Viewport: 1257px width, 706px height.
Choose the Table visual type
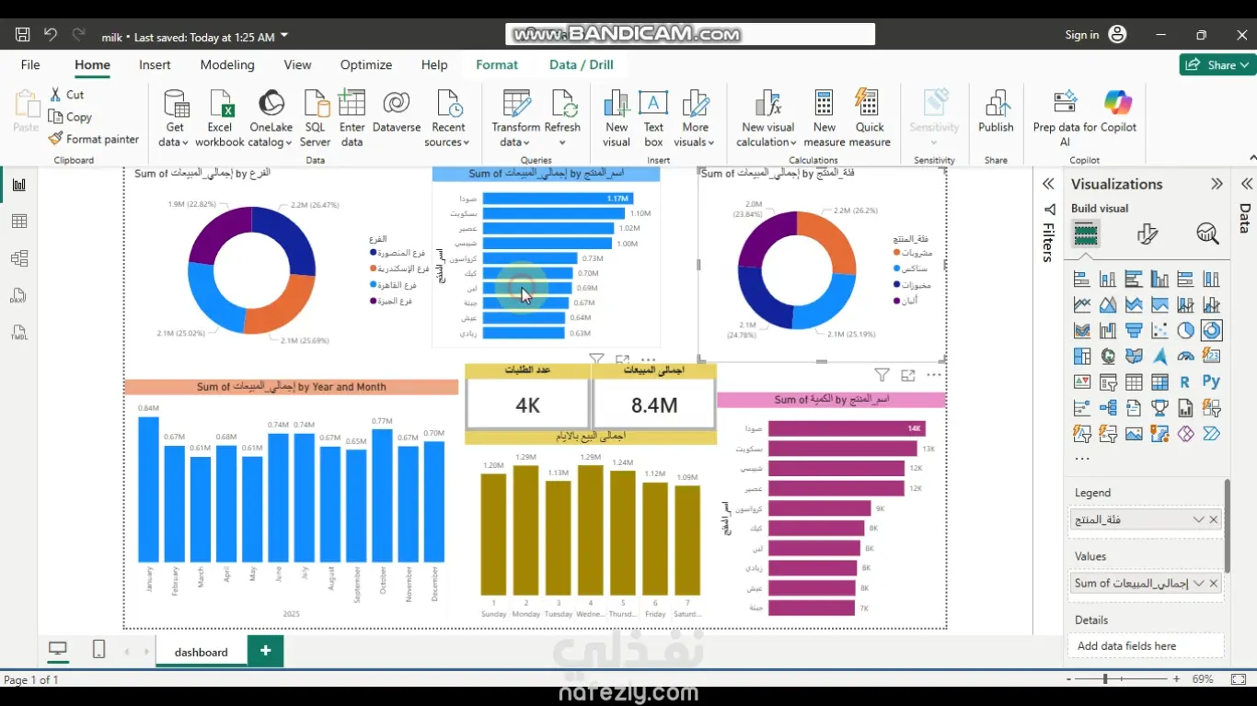(x=1134, y=382)
